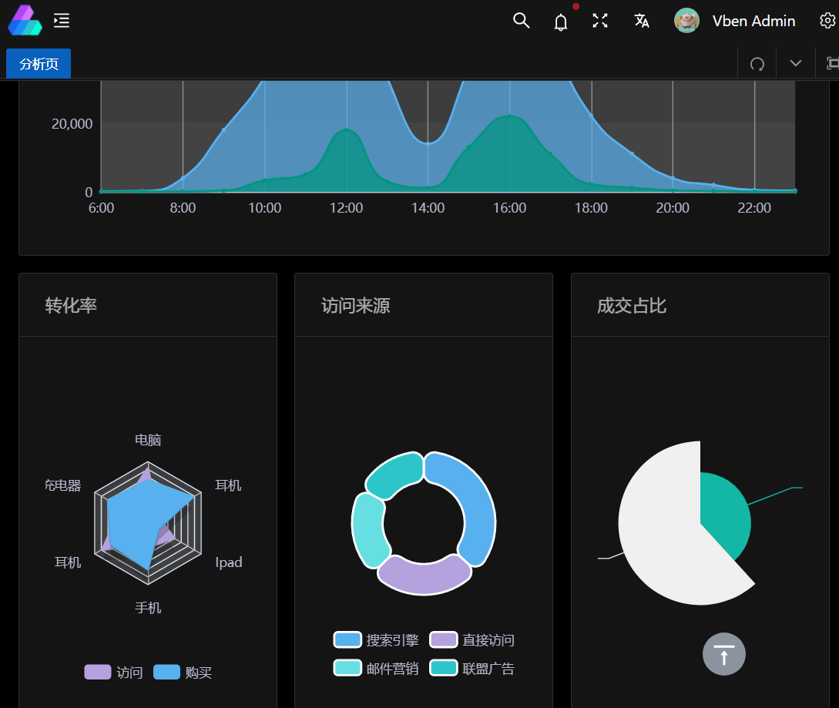This screenshot has height=708, width=839.
Task: Collapse the sidebar with the hamburger icon
Action: [62, 21]
